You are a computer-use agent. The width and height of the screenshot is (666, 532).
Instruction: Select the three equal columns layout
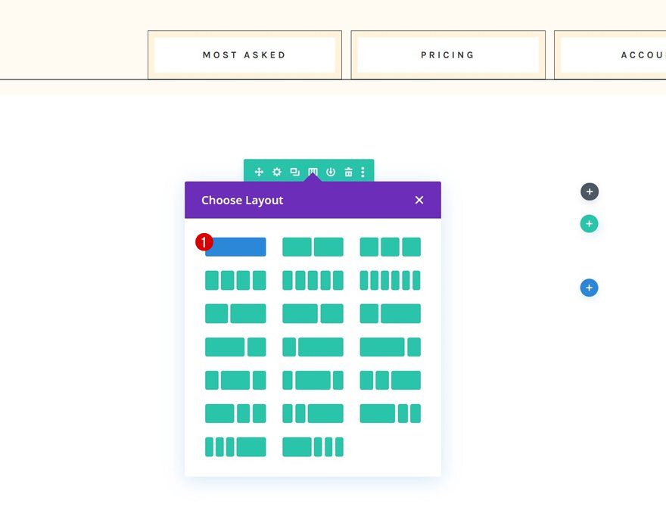pos(391,246)
